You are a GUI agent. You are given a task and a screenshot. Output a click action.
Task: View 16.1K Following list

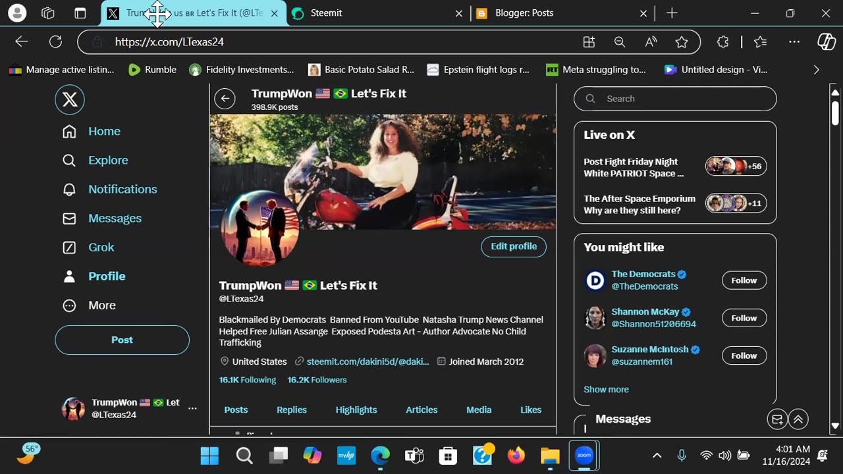[x=248, y=380]
